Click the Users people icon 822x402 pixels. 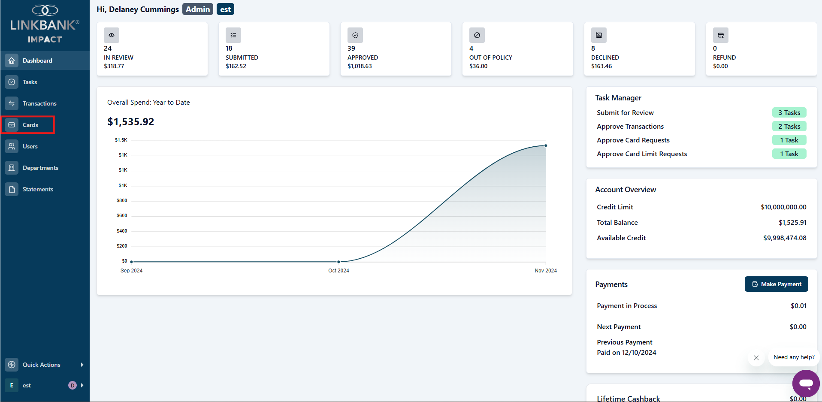pos(12,146)
